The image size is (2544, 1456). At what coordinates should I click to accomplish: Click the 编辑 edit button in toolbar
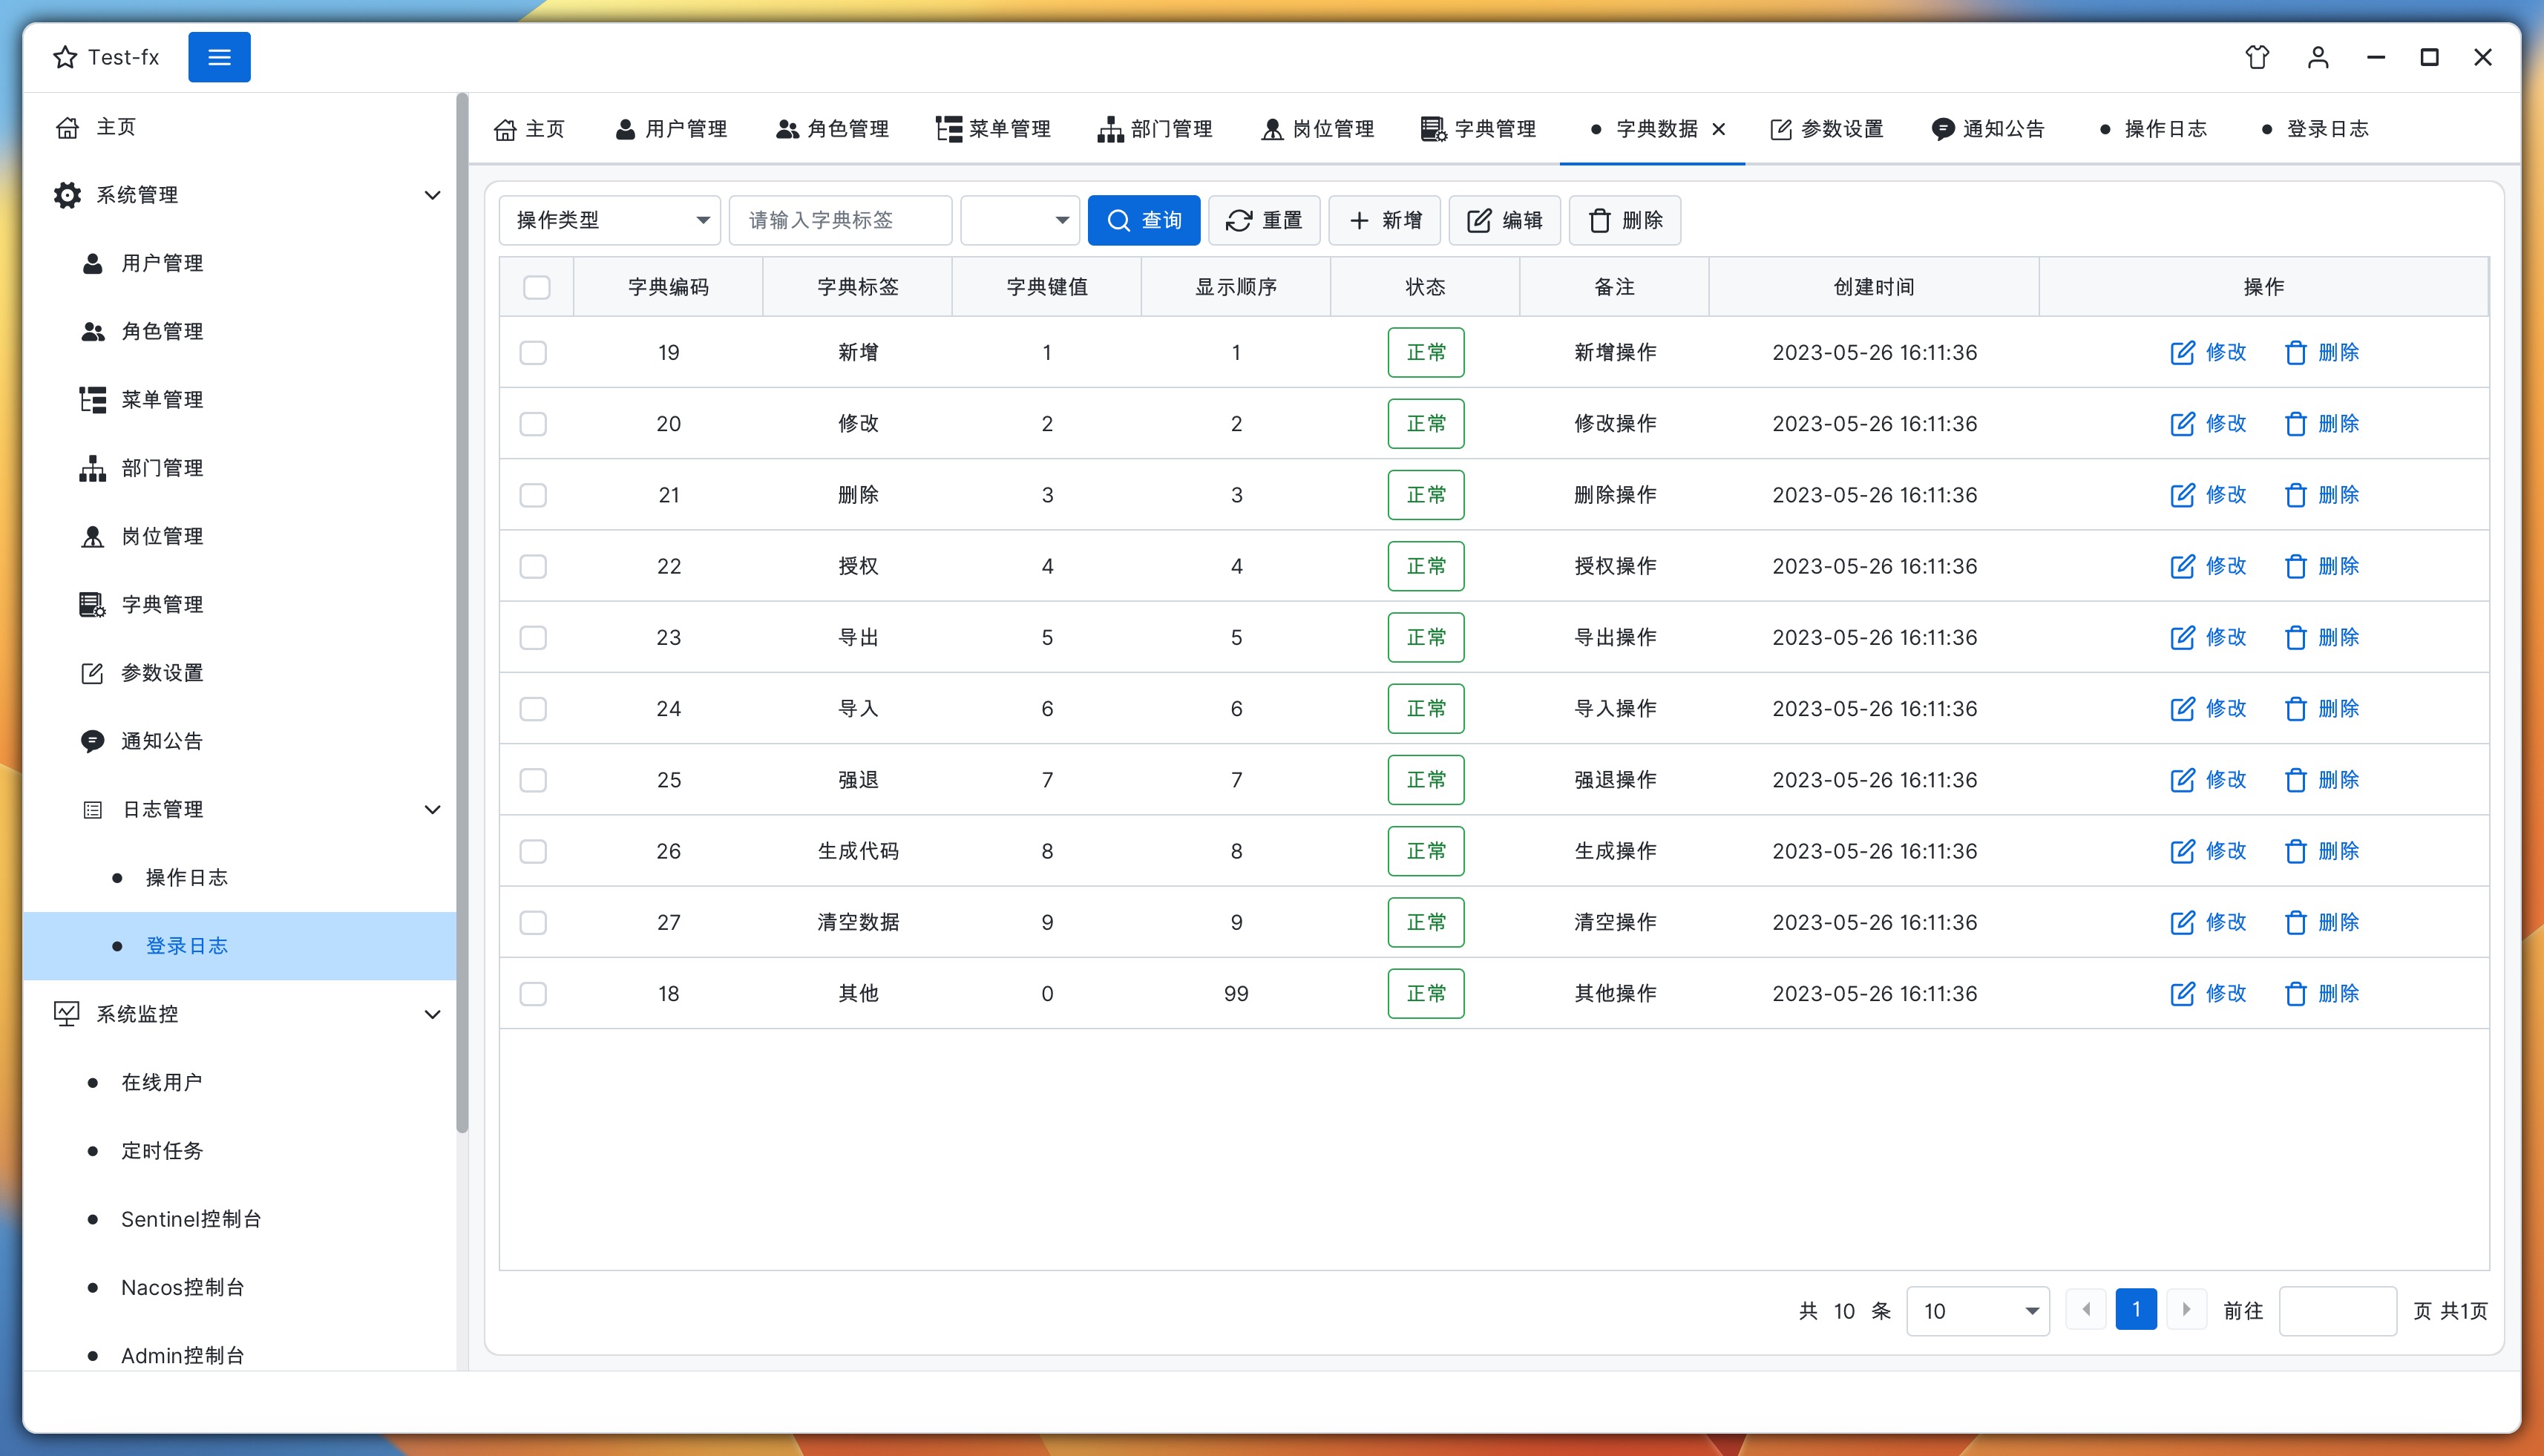tap(1504, 220)
